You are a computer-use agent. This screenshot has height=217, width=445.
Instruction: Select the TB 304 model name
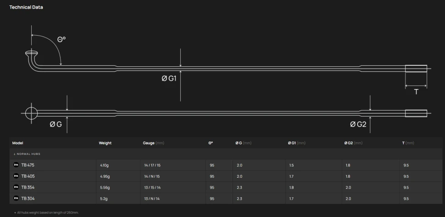coord(28,198)
